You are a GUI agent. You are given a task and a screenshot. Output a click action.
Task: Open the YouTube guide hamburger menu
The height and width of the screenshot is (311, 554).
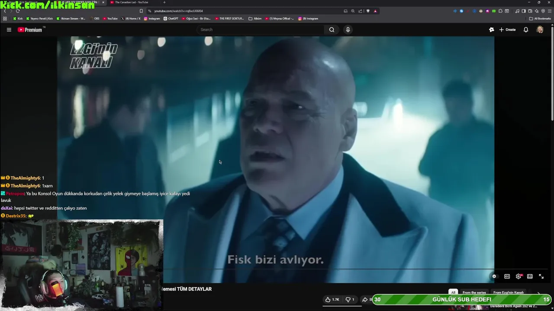point(9,29)
